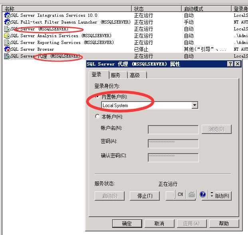
Task: Click the 确认密码 input field
Action: pos(173,157)
